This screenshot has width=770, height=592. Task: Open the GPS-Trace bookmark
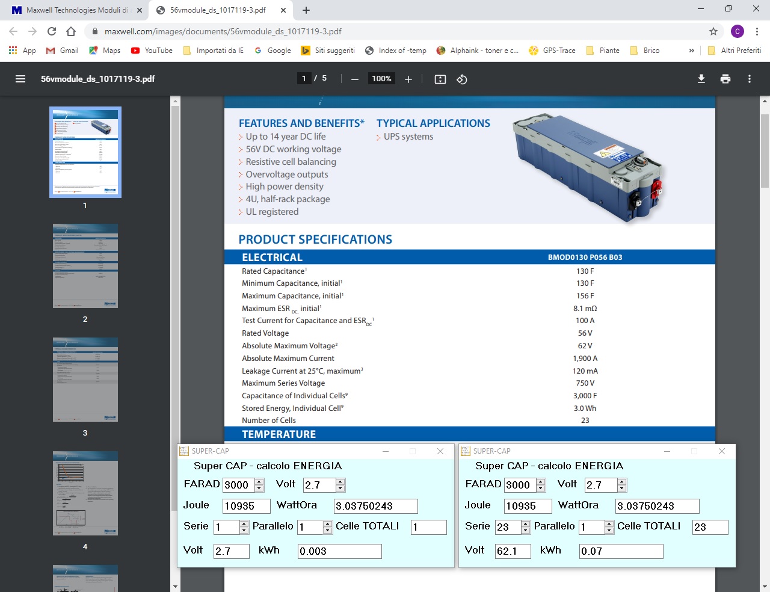pyautogui.click(x=552, y=51)
